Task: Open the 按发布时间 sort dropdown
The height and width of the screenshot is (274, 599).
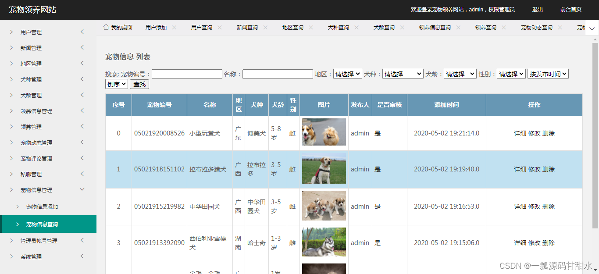Action: pos(548,74)
